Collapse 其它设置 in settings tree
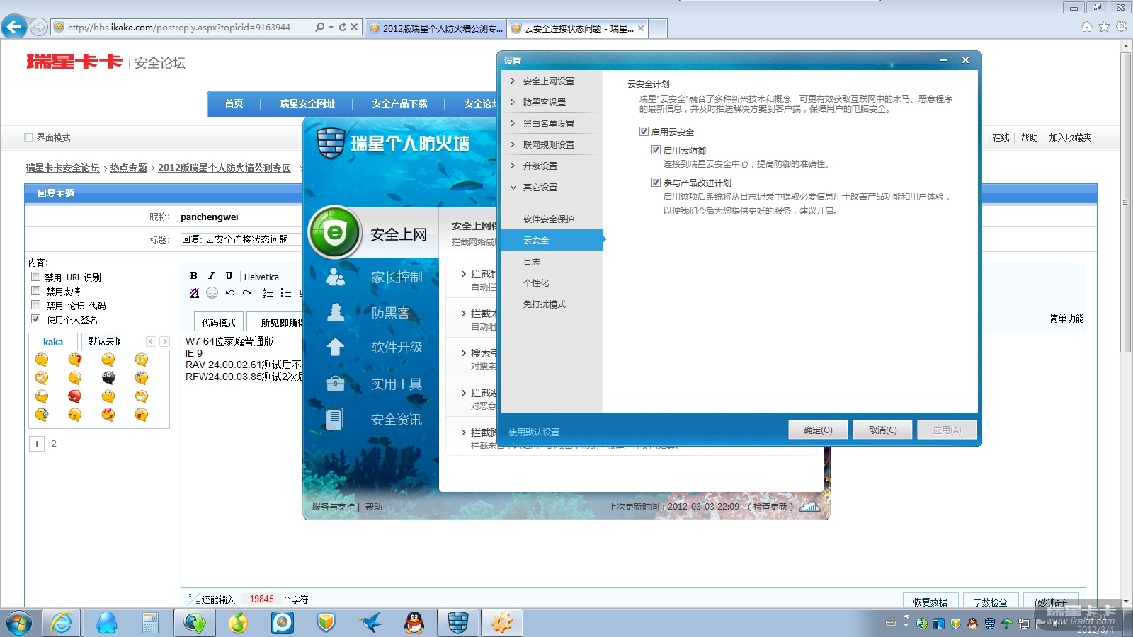The height and width of the screenshot is (637, 1133). click(x=513, y=187)
